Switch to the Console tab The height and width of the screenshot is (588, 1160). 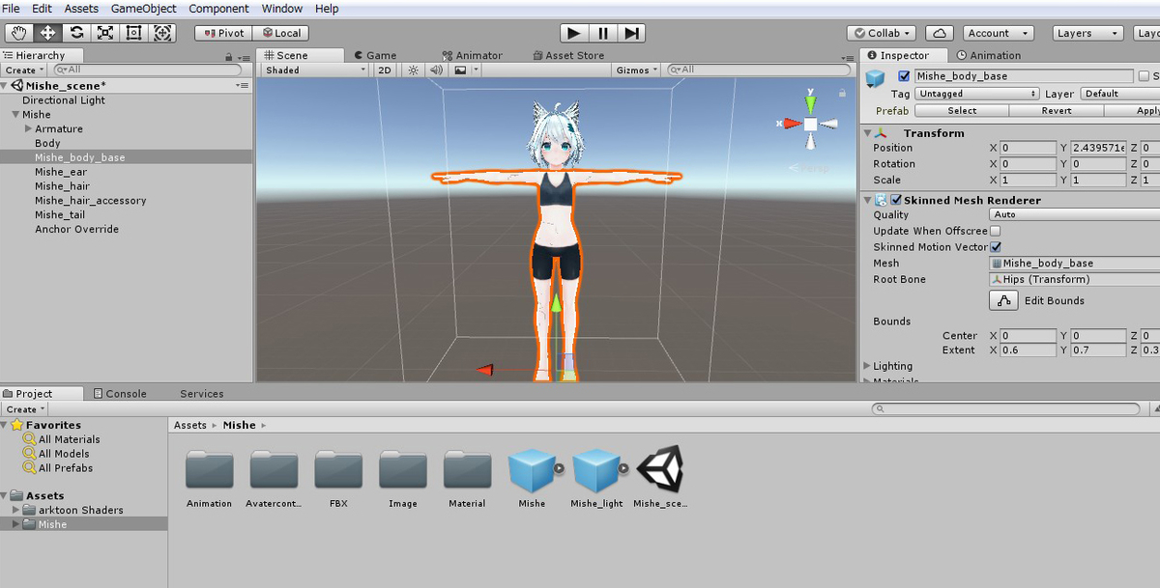click(x=120, y=393)
